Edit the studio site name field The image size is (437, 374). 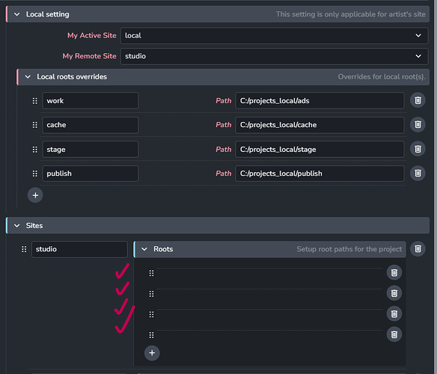pyautogui.click(x=79, y=249)
